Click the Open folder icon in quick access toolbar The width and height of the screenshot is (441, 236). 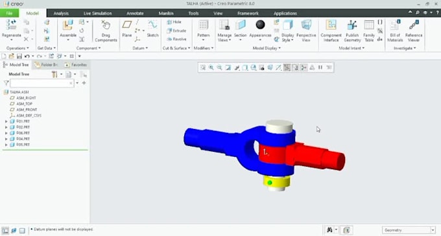pyautogui.click(x=12, y=56)
